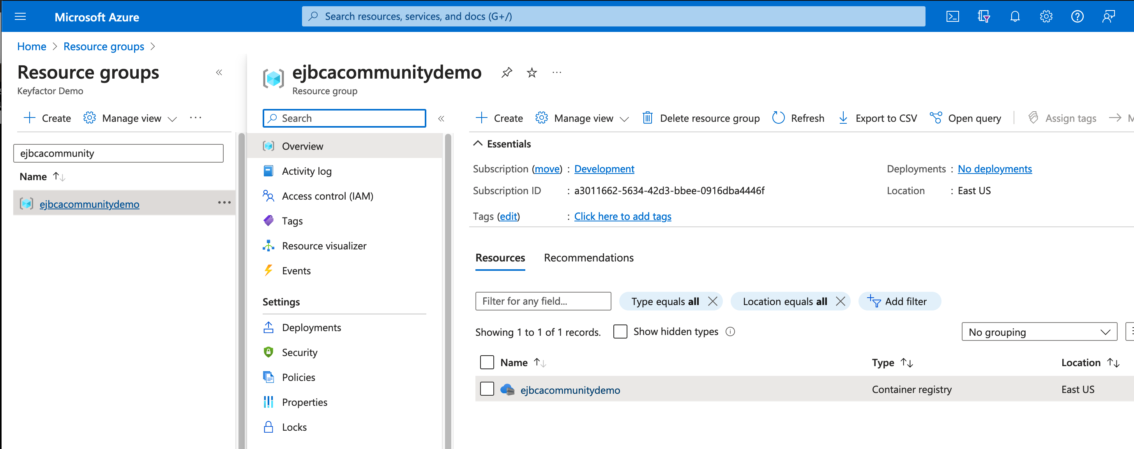Star ejbcacommunitydemo as a favorite

pos(532,72)
